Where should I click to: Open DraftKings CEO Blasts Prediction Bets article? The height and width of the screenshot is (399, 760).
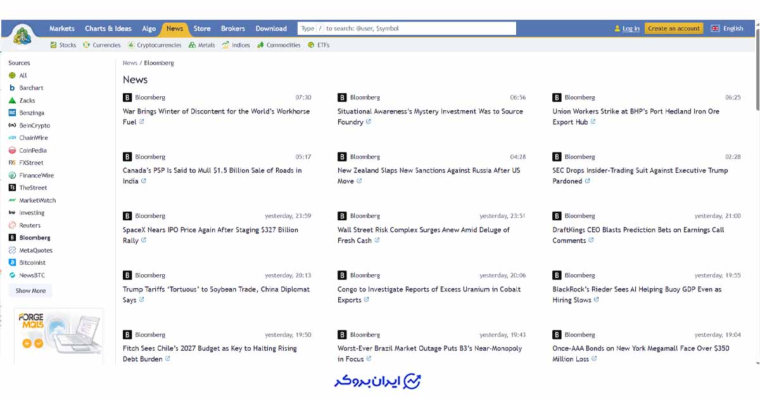[638, 235]
